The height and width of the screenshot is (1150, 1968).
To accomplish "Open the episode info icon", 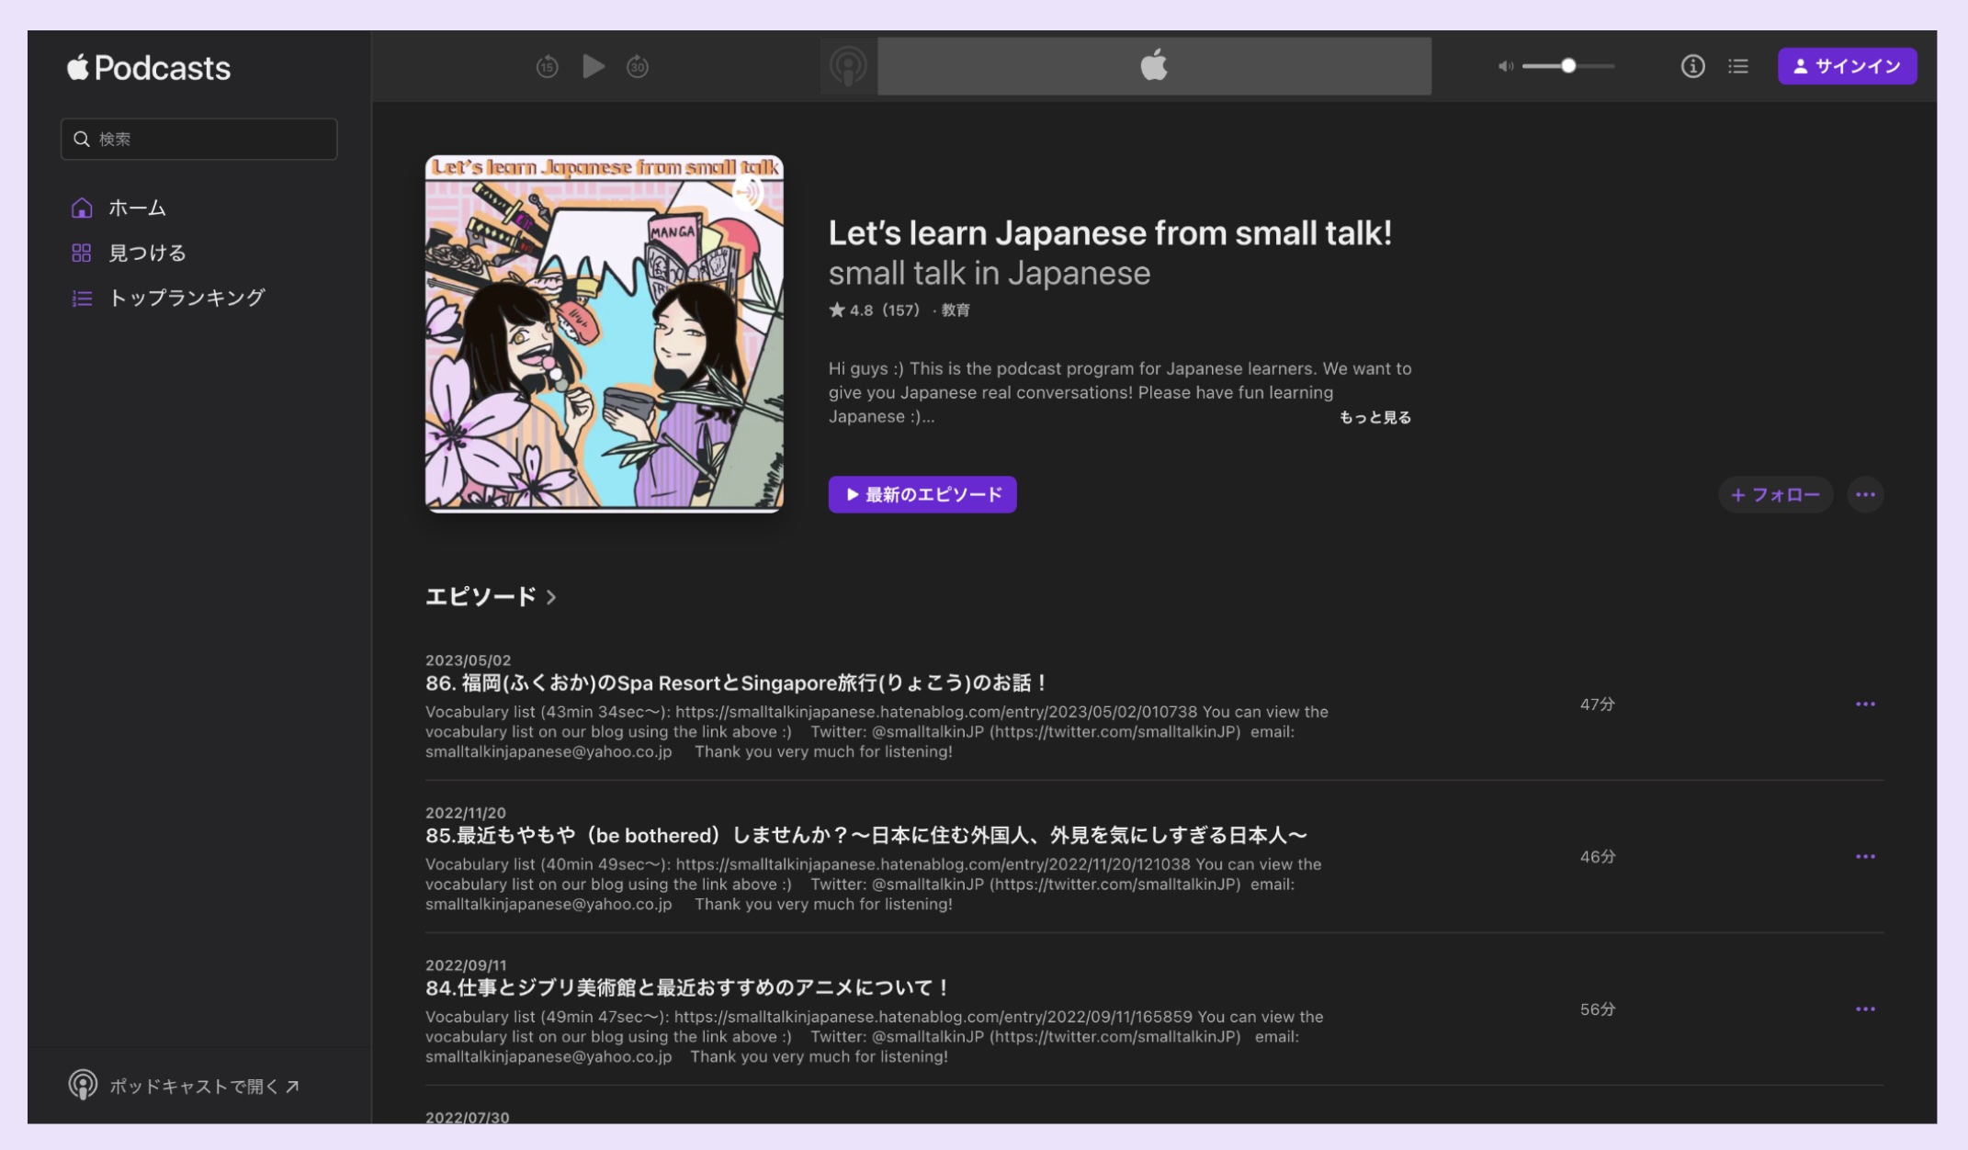I will (x=1692, y=66).
